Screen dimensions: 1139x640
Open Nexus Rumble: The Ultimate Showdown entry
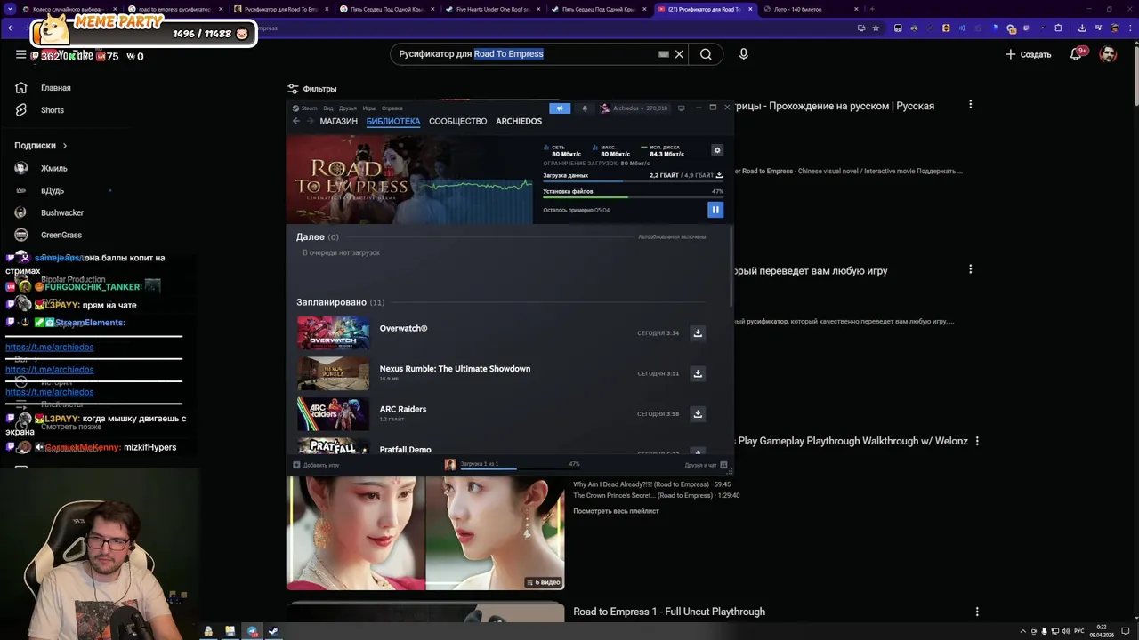(x=455, y=369)
